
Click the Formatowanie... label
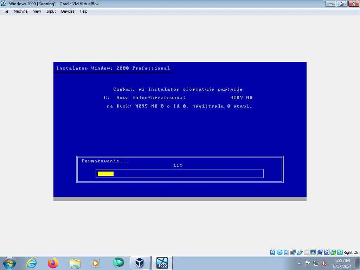click(x=105, y=161)
